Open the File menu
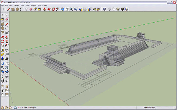 click(2, 5)
